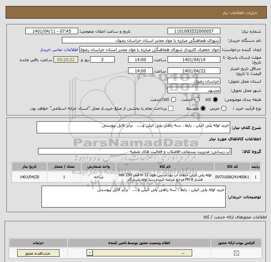The width and height of the screenshot is (271, 262).
Task: Click response deadline date 1401/04/14
Action: point(194,59)
